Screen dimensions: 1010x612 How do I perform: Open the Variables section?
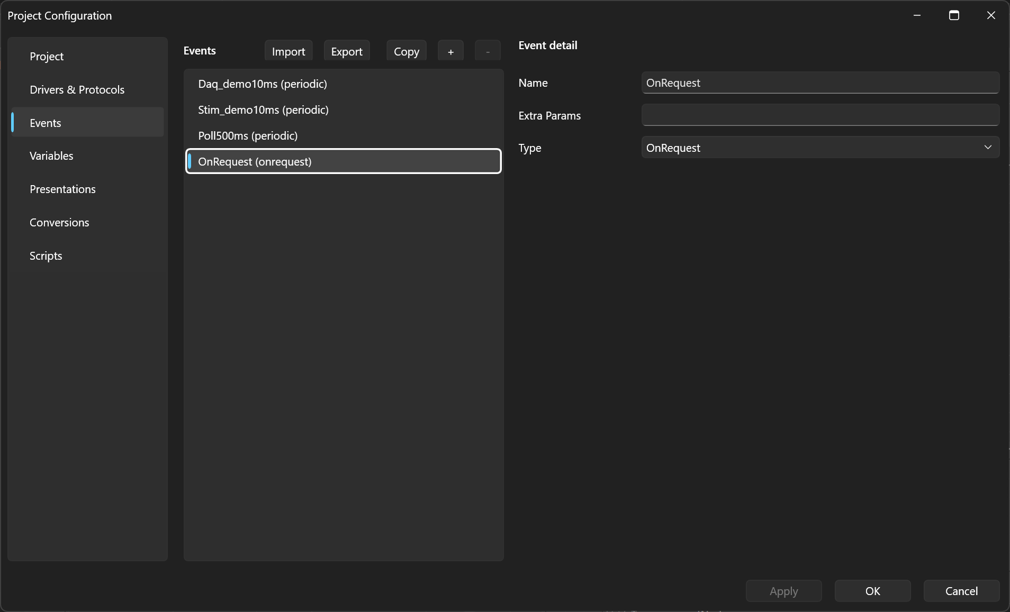click(x=87, y=156)
